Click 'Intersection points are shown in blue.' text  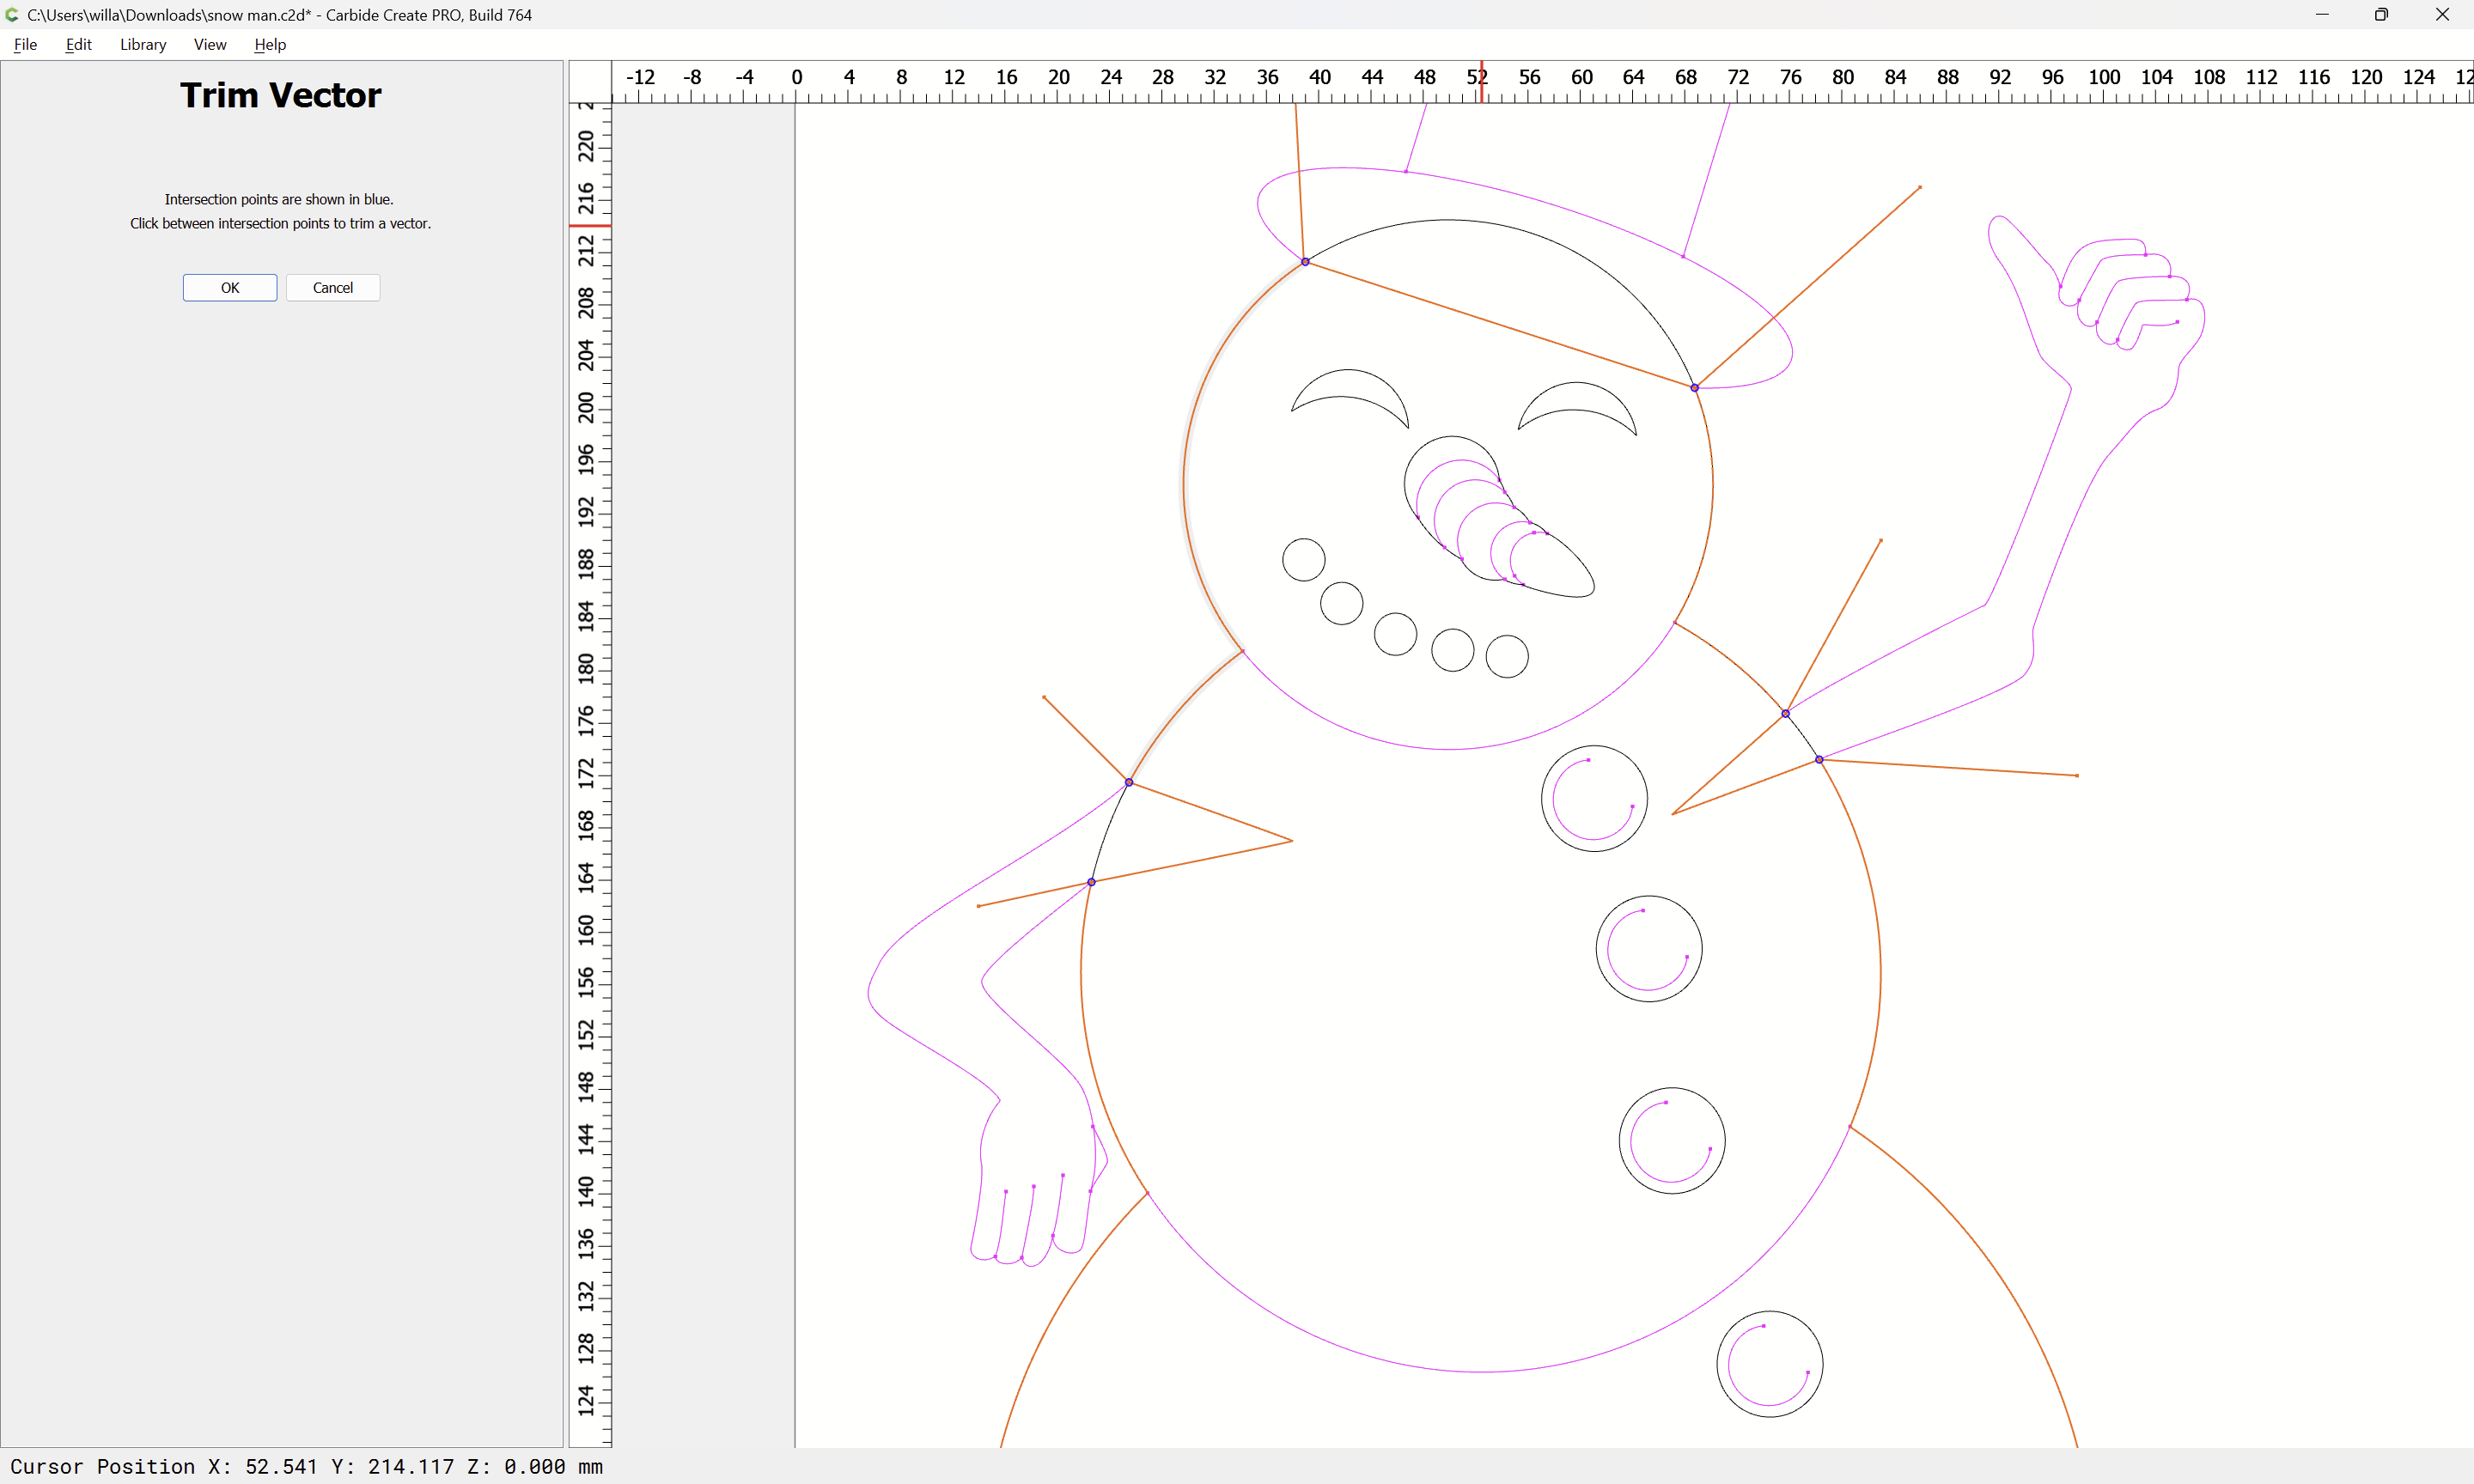coord(279,200)
